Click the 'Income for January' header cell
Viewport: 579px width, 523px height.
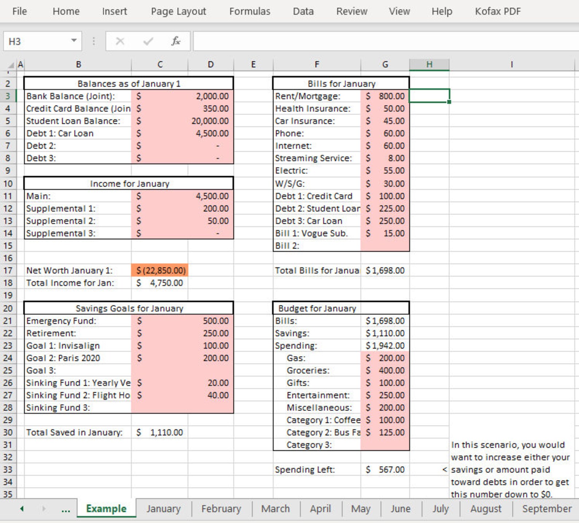pos(129,183)
